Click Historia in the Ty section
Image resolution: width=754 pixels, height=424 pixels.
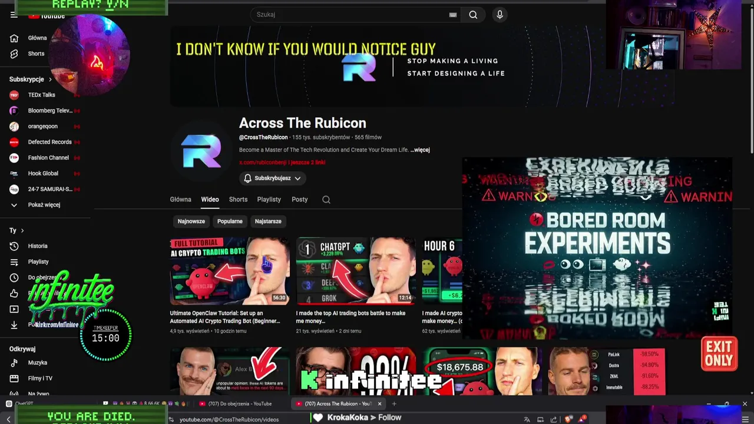38,246
